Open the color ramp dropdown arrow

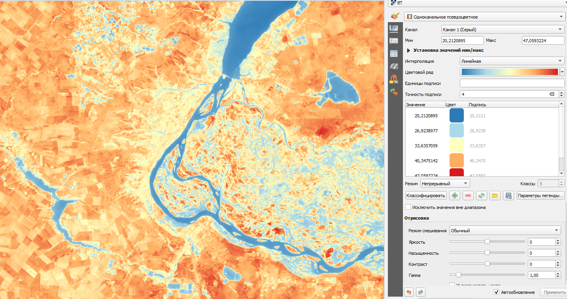click(562, 72)
